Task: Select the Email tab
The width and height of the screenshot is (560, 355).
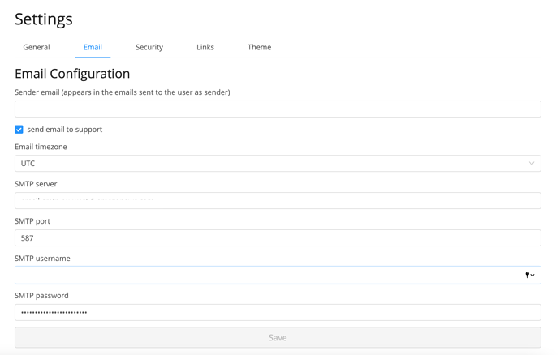Action: tap(93, 47)
